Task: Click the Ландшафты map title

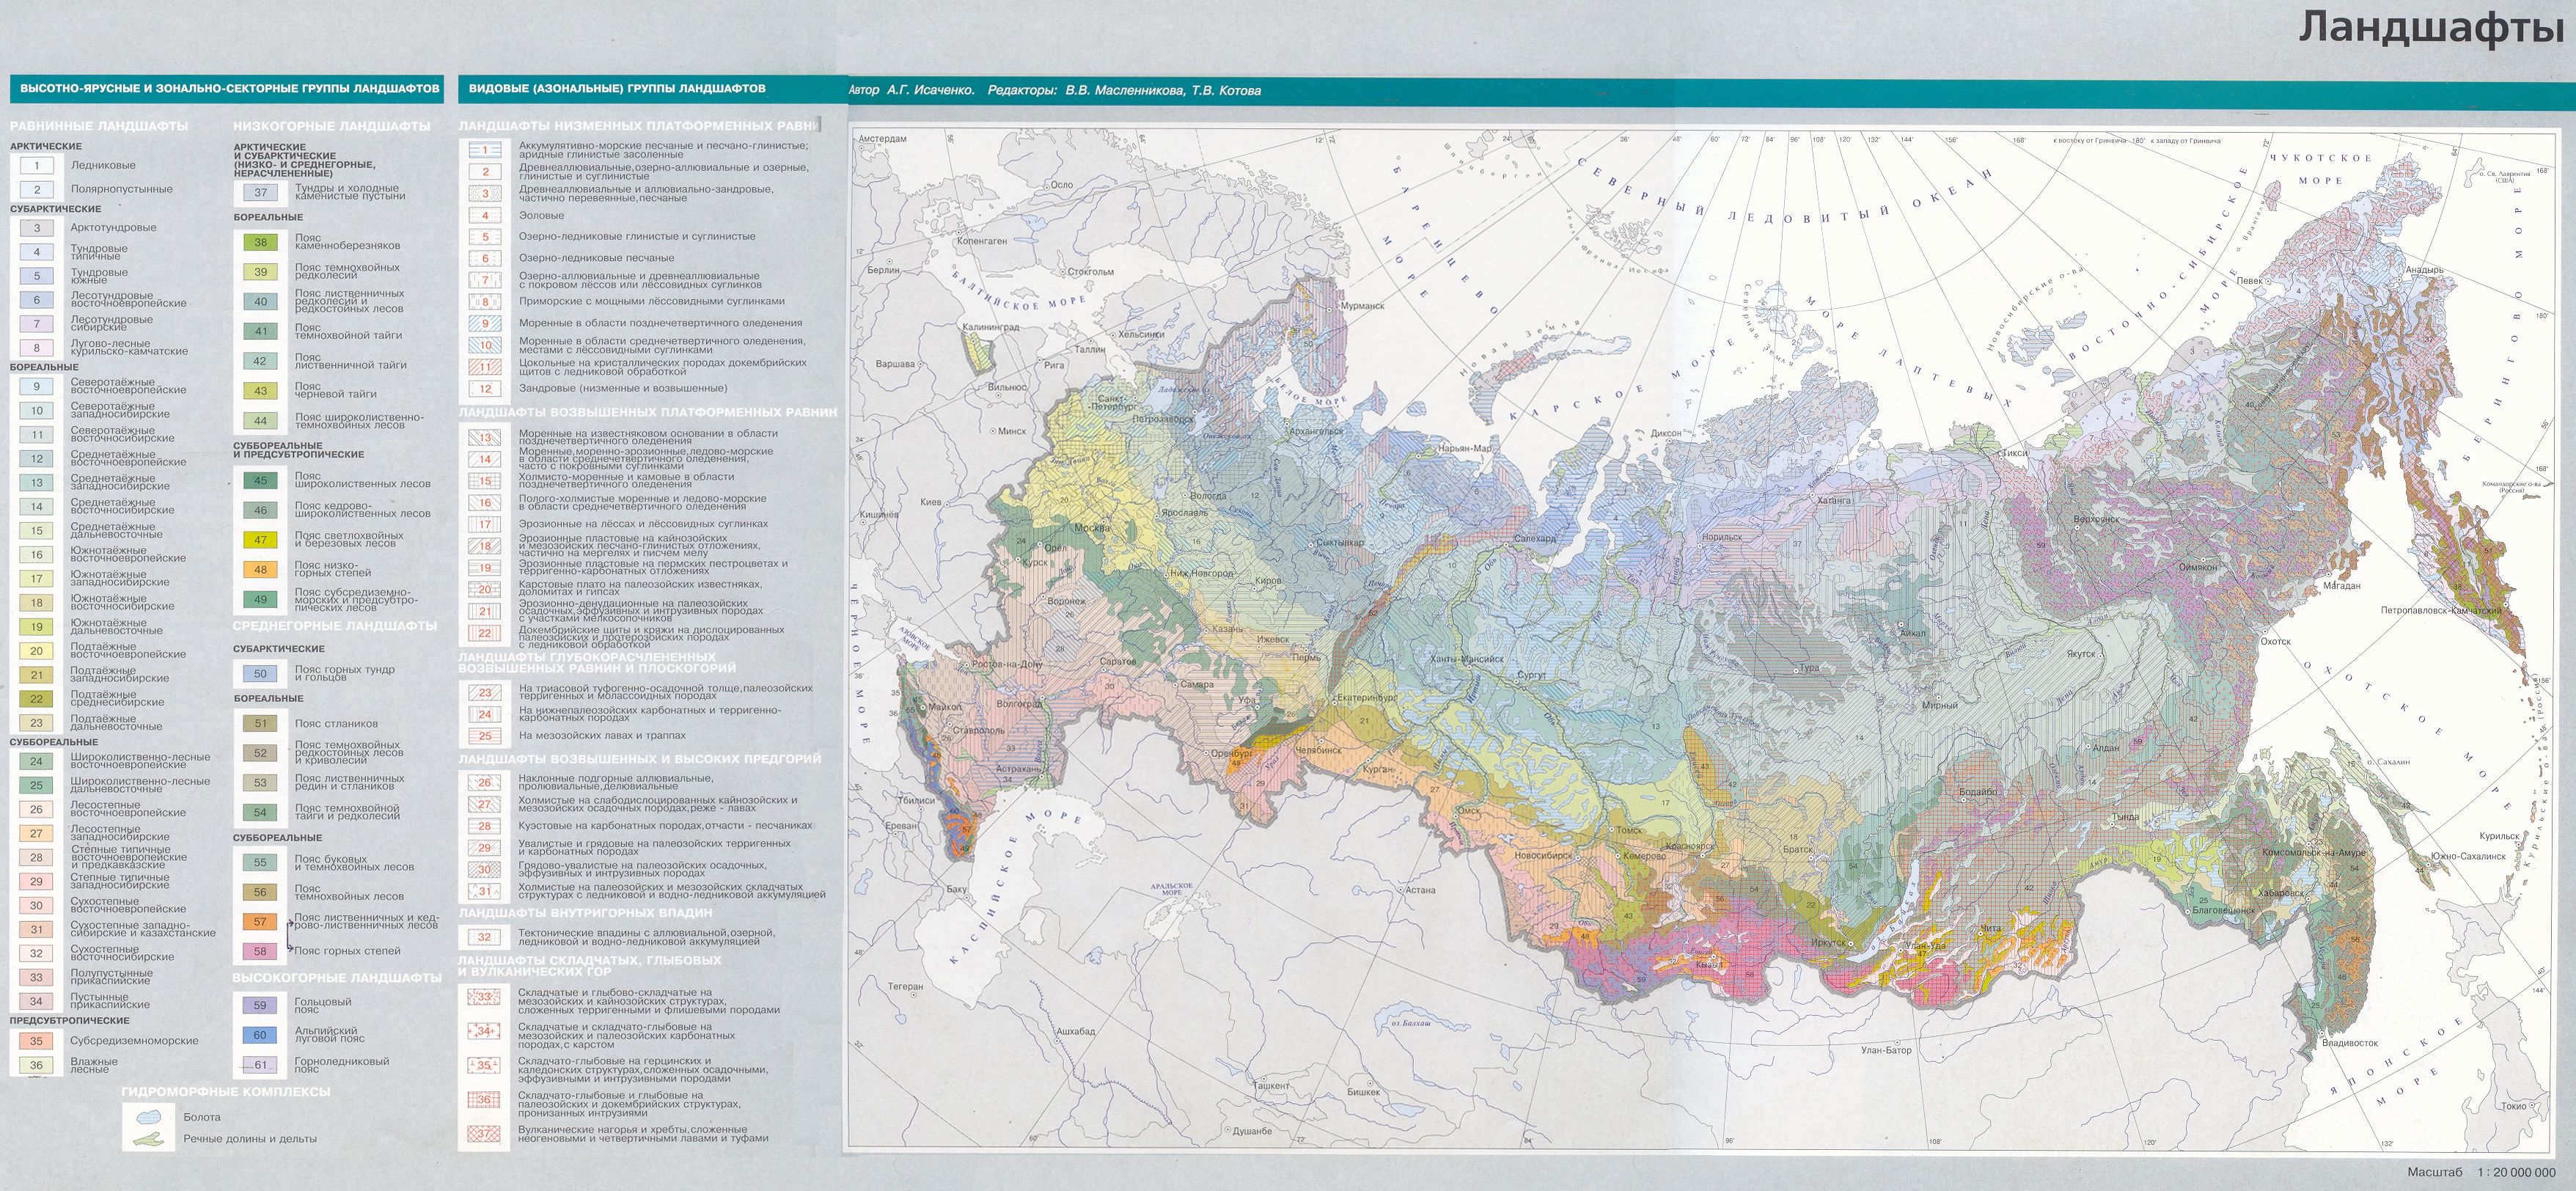Action: [2431, 28]
